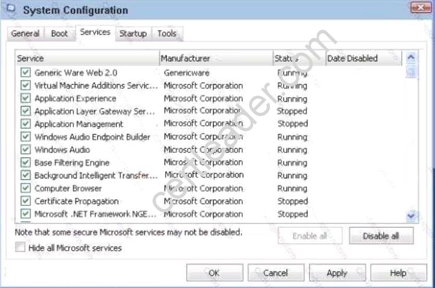Close the System Configuration window

point(420,7)
